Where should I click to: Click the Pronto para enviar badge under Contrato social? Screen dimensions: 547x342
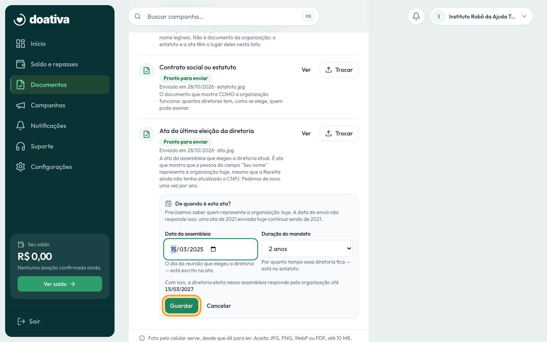[x=186, y=78]
